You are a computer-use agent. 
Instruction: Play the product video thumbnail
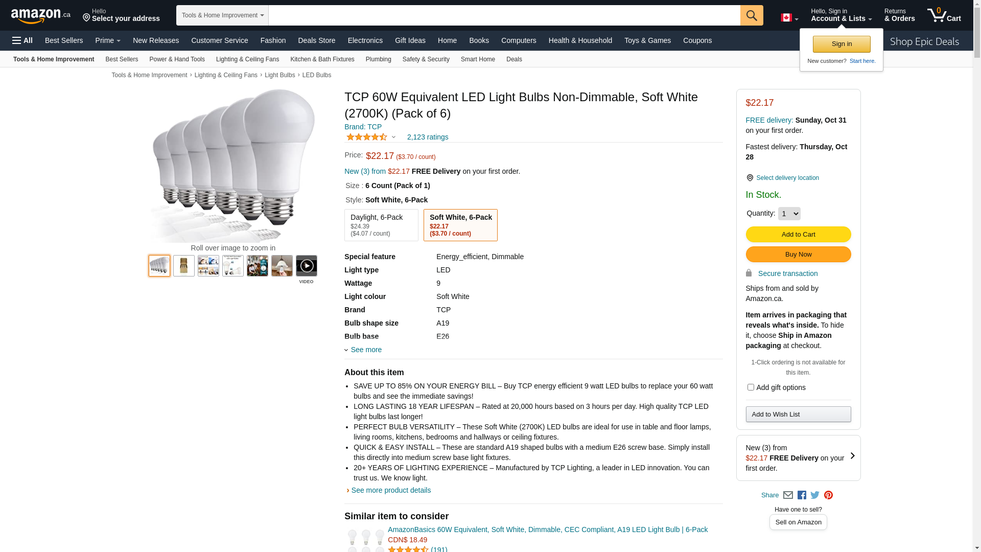(306, 266)
